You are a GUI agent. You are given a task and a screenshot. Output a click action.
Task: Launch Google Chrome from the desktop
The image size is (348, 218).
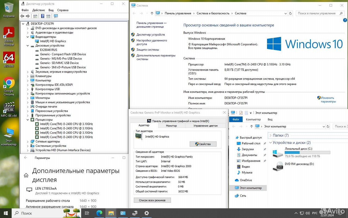(x=9, y=86)
